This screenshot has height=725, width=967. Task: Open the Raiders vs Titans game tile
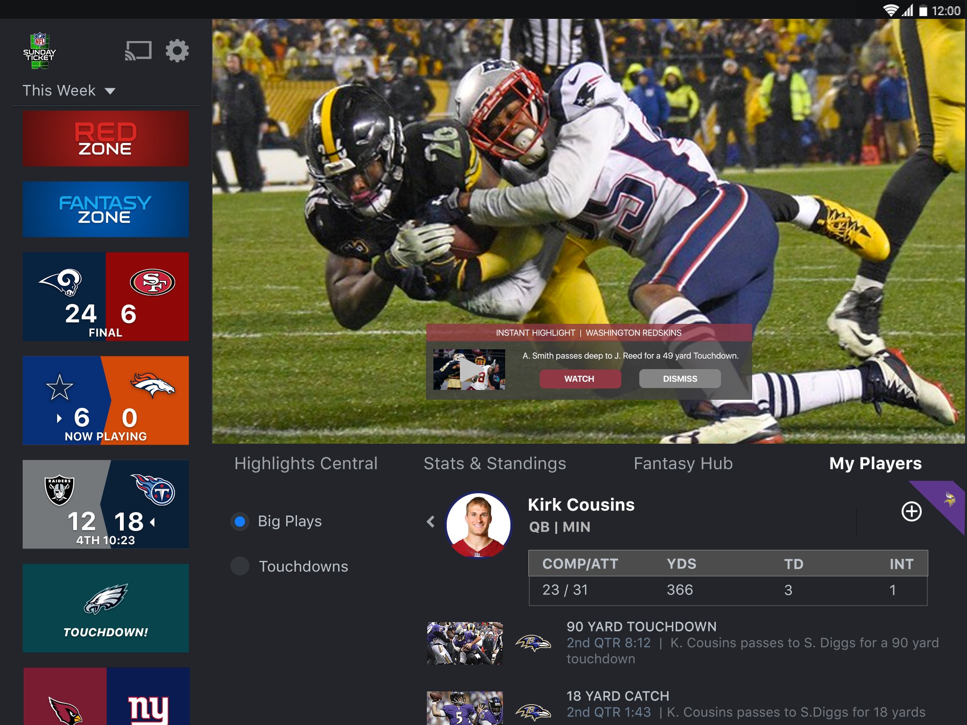(x=106, y=504)
